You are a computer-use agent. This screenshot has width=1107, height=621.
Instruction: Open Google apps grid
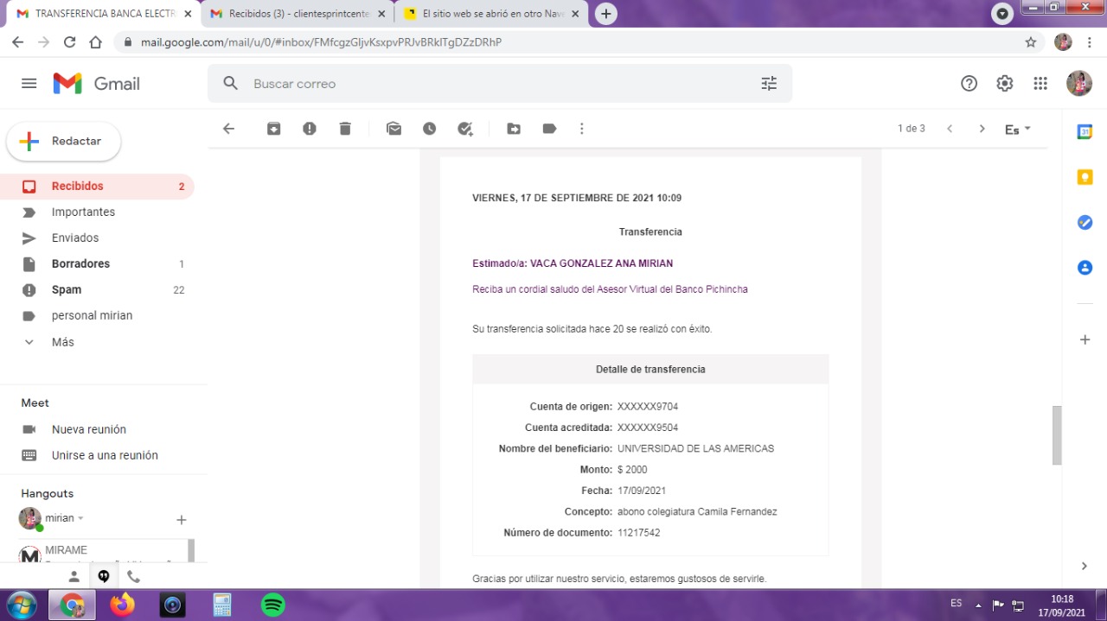point(1040,84)
